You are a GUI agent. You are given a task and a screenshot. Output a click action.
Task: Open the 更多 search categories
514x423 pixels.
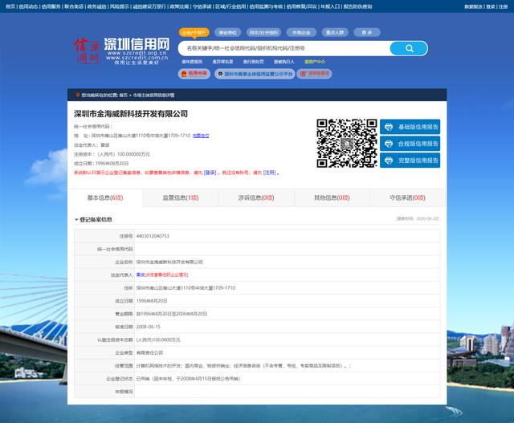[x=367, y=32]
